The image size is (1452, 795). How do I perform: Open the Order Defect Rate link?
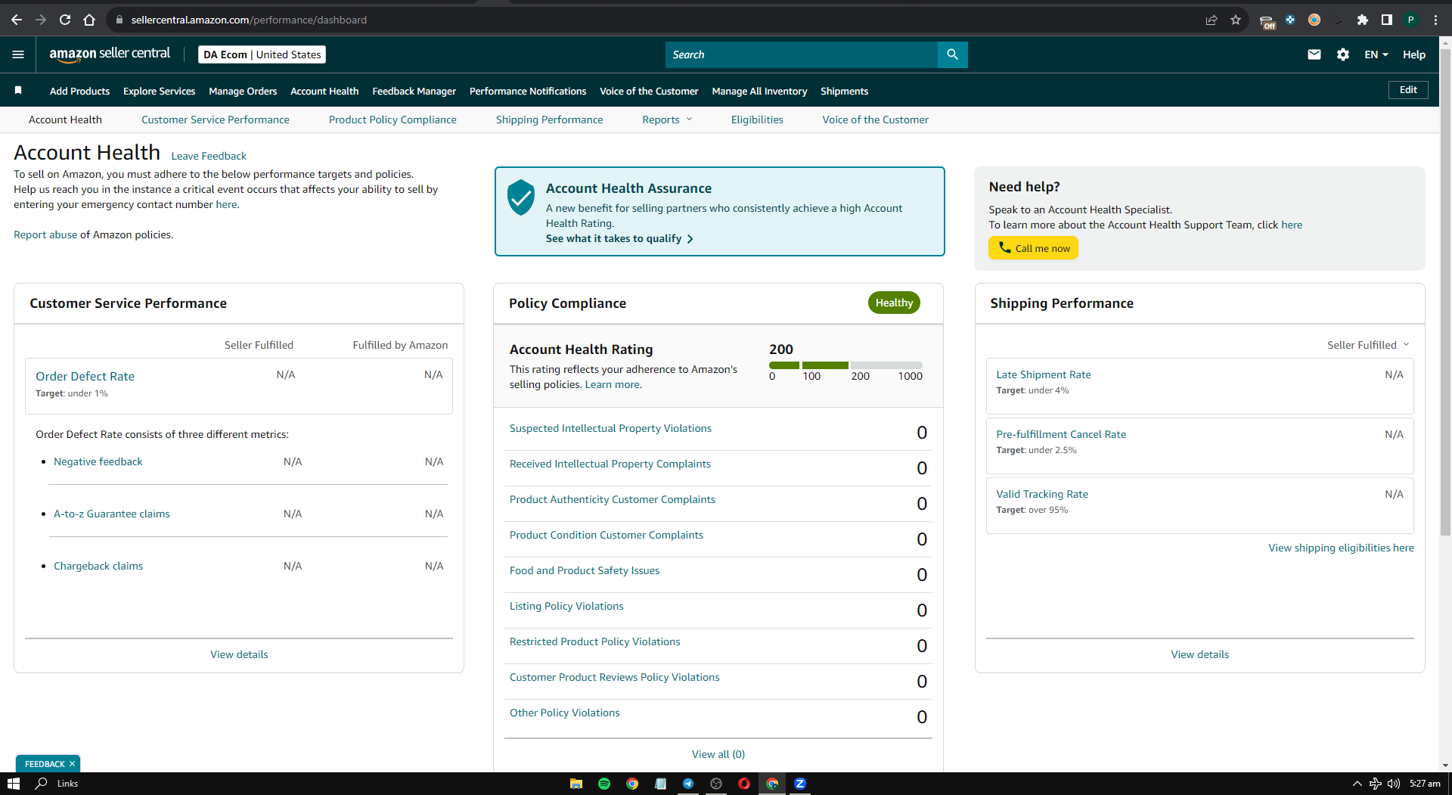pos(85,376)
